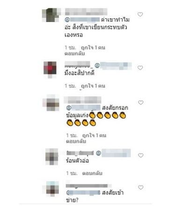Click ตอบกลับ under the ด่าเขาทำไม comment
Viewport: 189px width, 206px height.
pyautogui.click(x=74, y=53)
